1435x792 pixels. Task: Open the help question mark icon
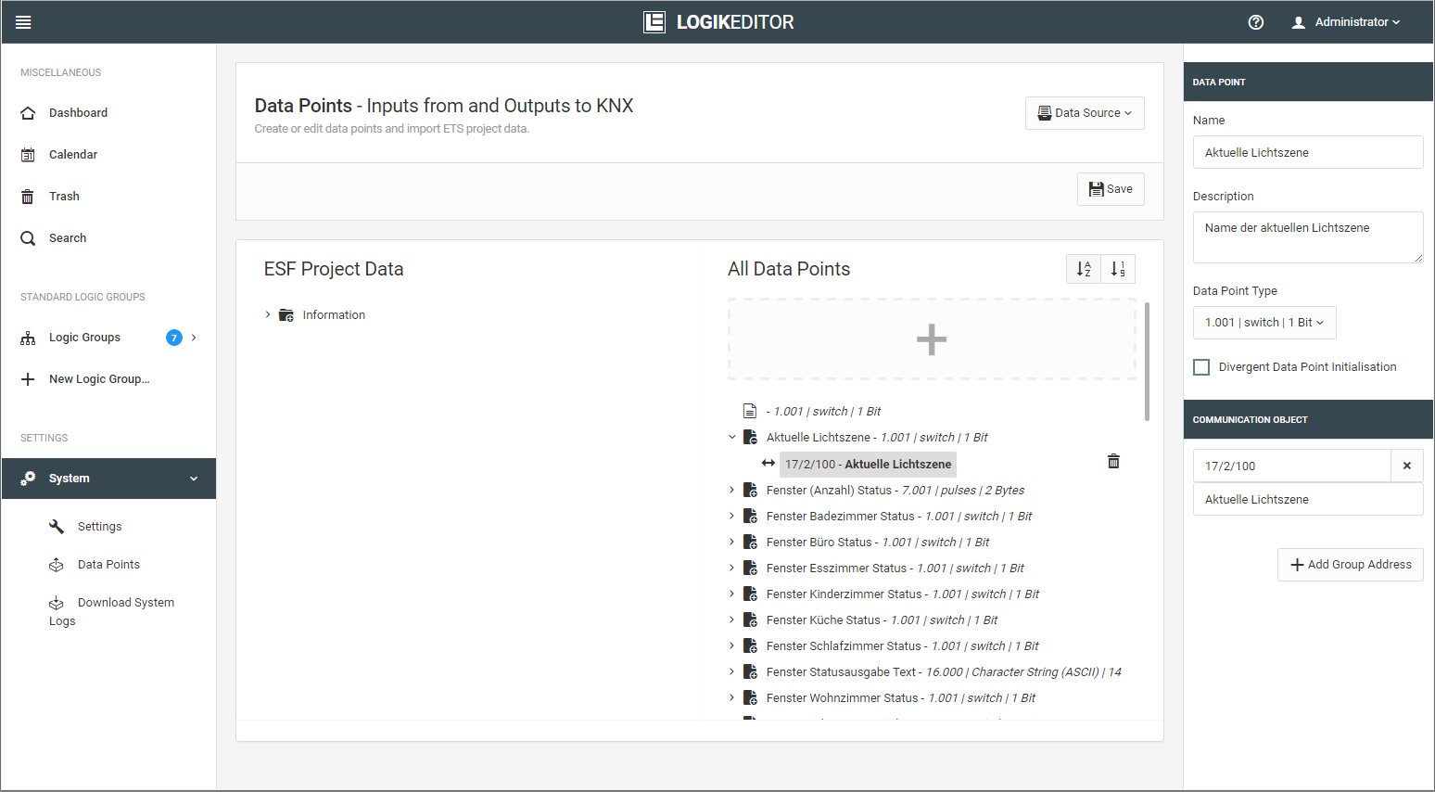[x=1255, y=22]
